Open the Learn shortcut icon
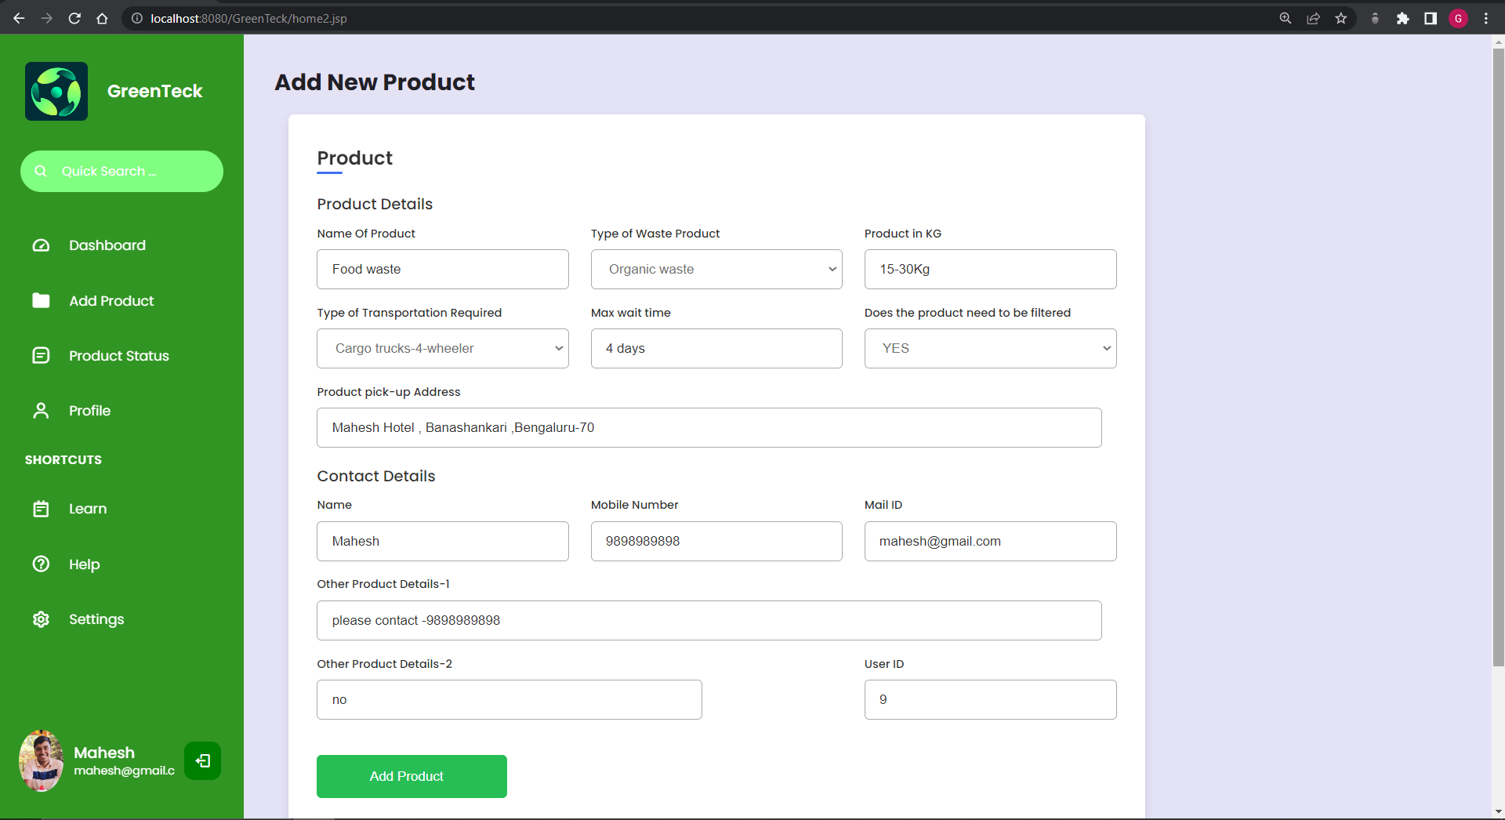Screen dimensions: 1505x820 [x=40, y=509]
